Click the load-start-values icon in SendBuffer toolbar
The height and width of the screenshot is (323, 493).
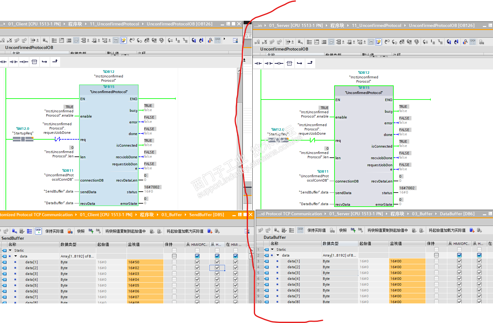[x=210, y=231]
